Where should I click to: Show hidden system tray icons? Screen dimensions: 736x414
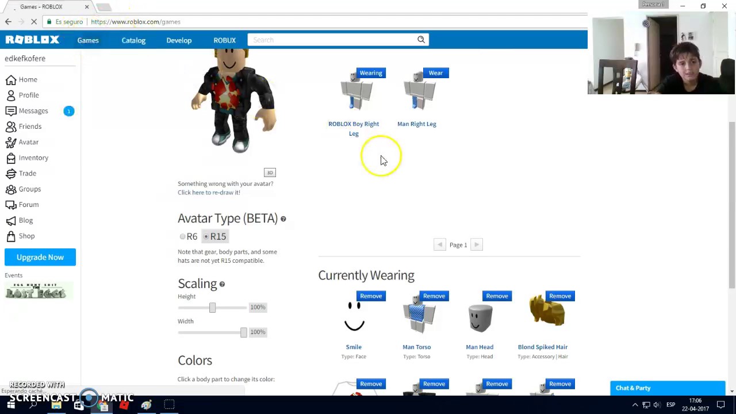coord(635,405)
